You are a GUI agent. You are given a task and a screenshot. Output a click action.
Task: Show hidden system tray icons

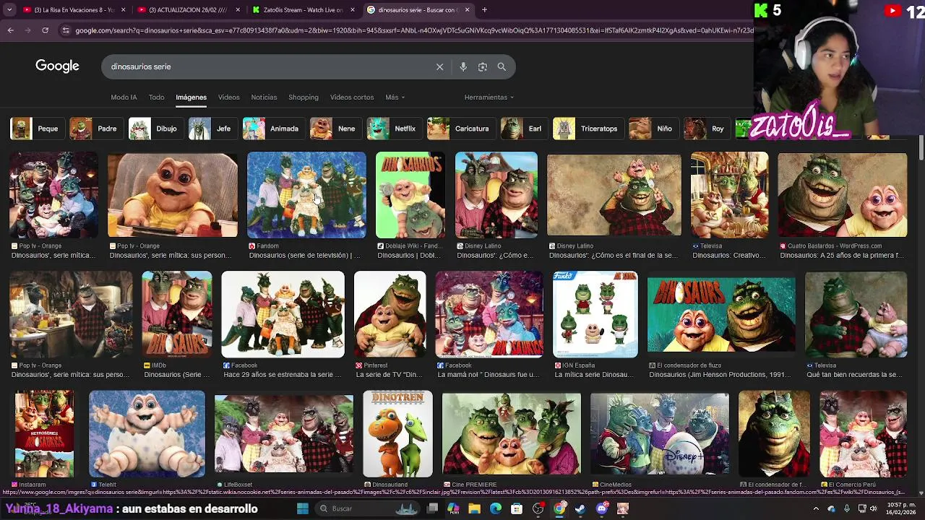point(816,508)
